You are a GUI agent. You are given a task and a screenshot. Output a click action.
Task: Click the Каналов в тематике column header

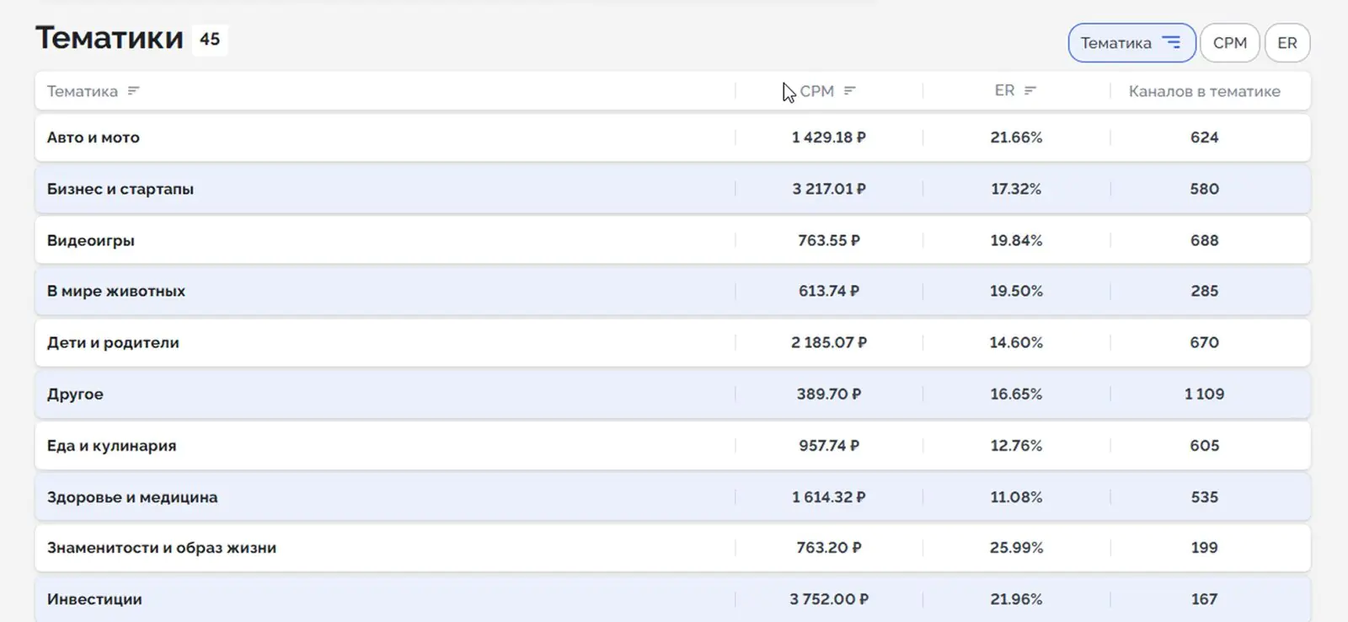pyautogui.click(x=1204, y=91)
